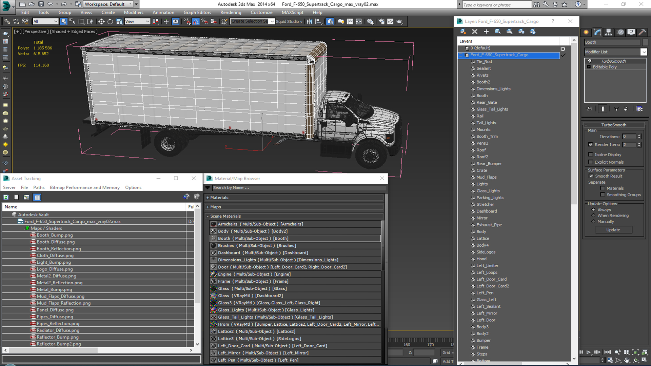Click the Shaded + Edged Faces viewport label
The height and width of the screenshot is (366, 651).
click(74, 32)
